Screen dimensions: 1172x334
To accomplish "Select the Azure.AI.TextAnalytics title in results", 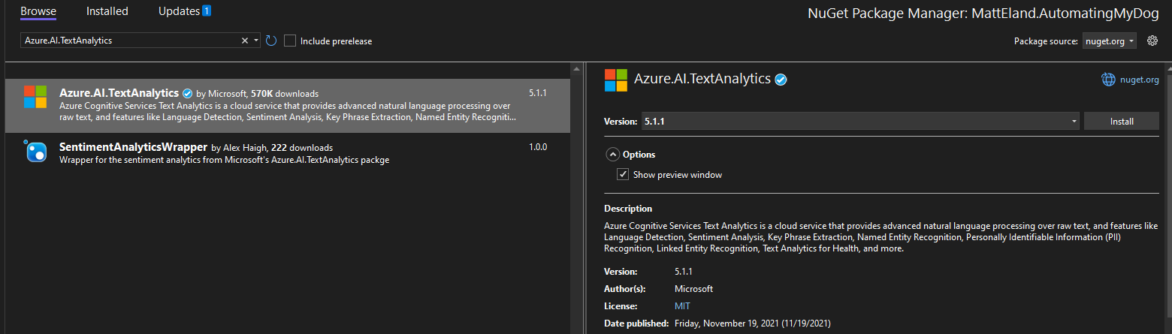I will pyautogui.click(x=119, y=93).
